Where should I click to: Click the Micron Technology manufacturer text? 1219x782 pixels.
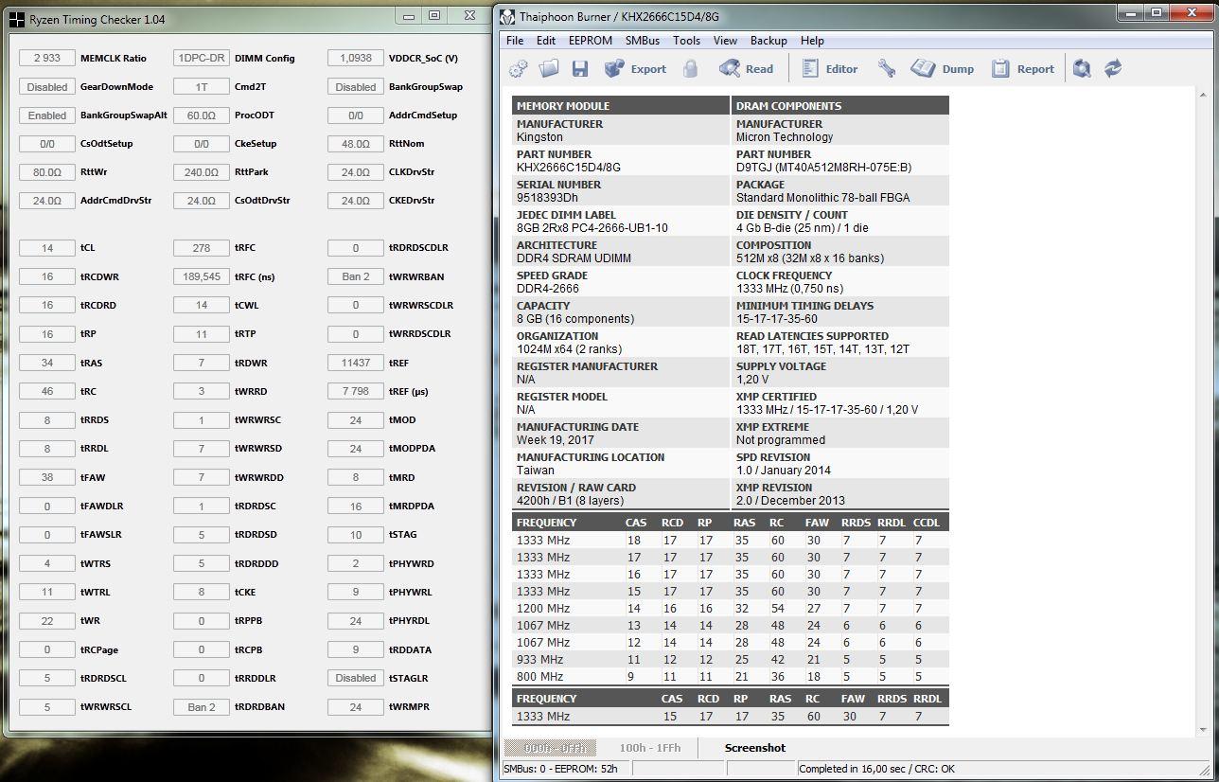[x=785, y=137]
